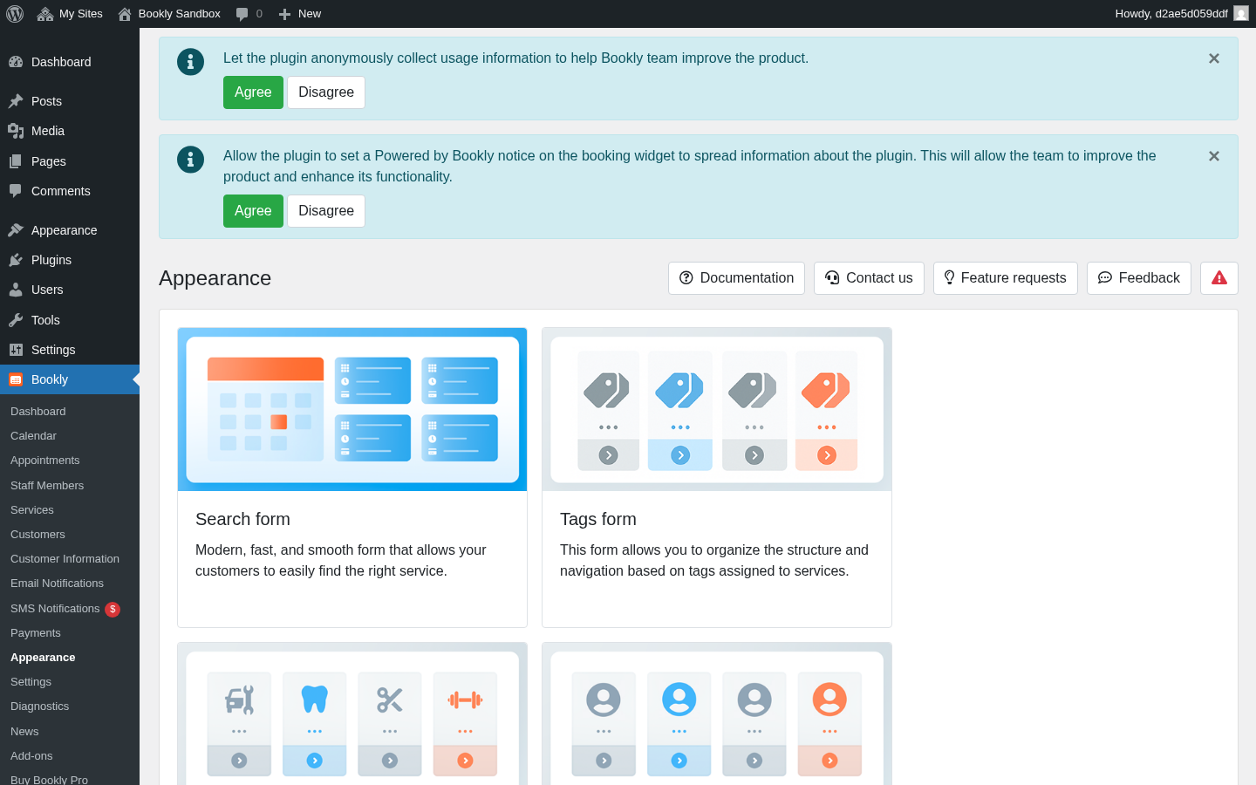Disagree with usage information collection

pyautogui.click(x=326, y=92)
